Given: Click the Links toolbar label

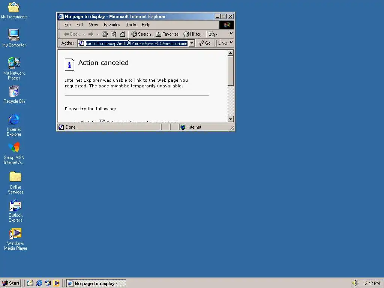Looking at the screenshot, I should coord(223,43).
